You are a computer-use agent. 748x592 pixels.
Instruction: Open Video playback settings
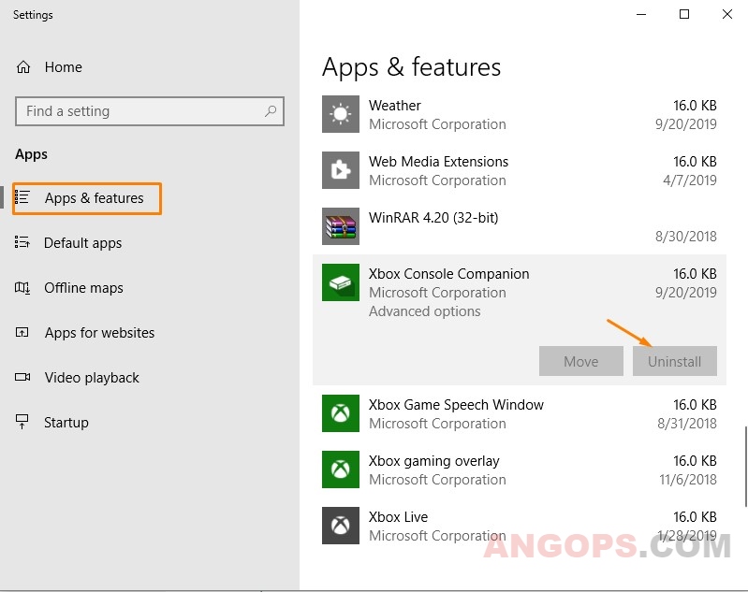[x=92, y=378]
